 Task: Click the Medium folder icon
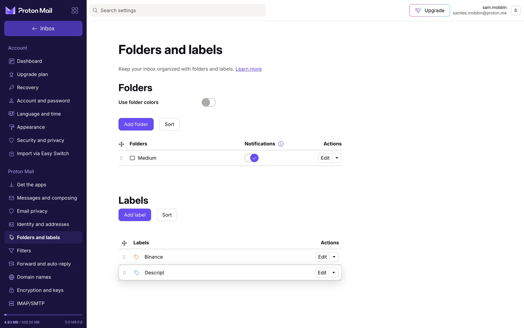pyautogui.click(x=132, y=158)
